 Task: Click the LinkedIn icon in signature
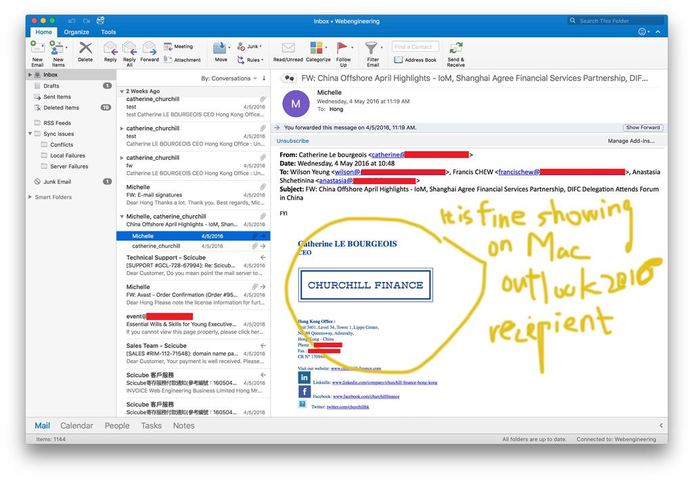coord(304,378)
